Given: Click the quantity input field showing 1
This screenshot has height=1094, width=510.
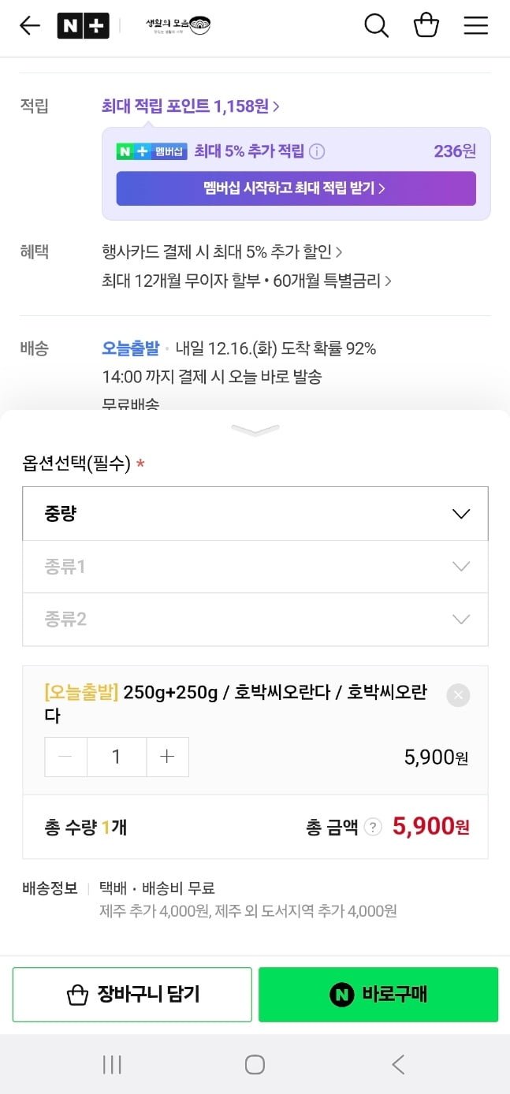Looking at the screenshot, I should click(x=117, y=757).
